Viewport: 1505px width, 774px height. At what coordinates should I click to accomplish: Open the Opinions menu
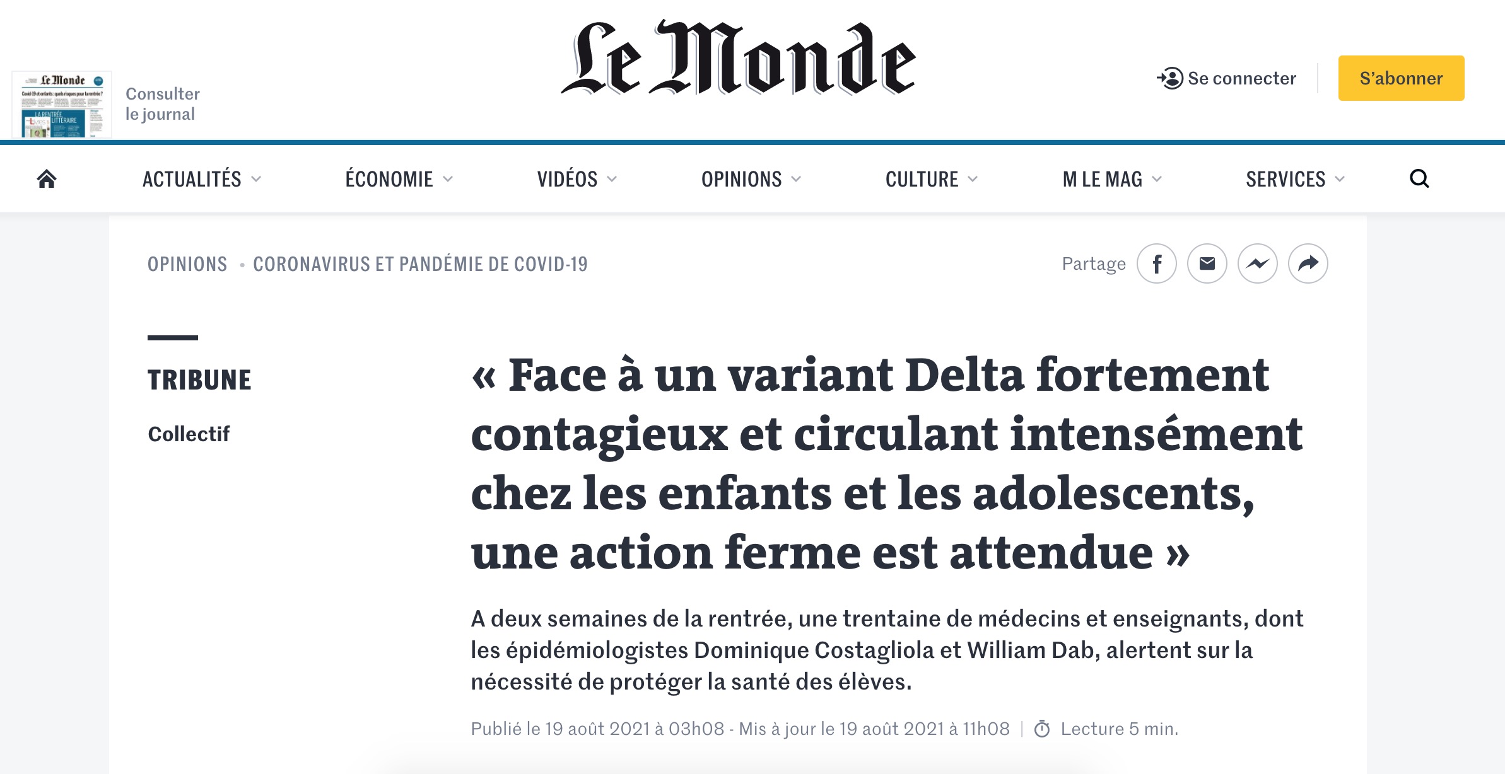point(751,179)
